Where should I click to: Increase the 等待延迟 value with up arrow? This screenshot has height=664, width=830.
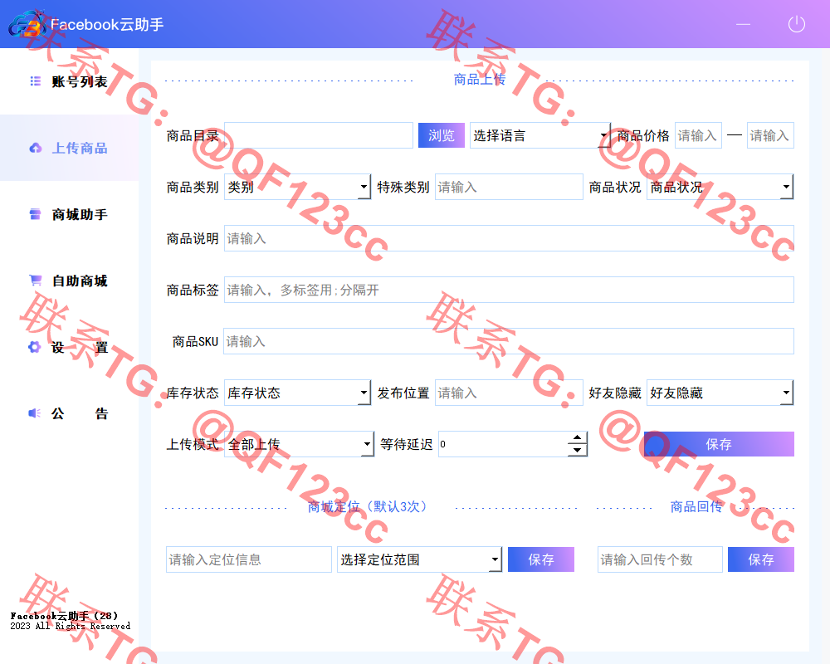pyautogui.click(x=577, y=438)
